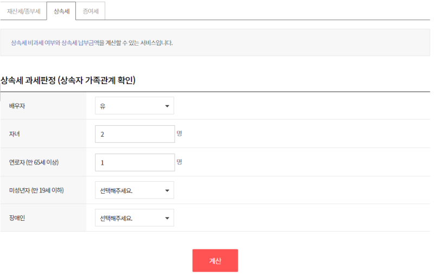The width and height of the screenshot is (434, 275).
Task: Click the 미성년자 (만 19세 이하) label
Action: coord(36,190)
